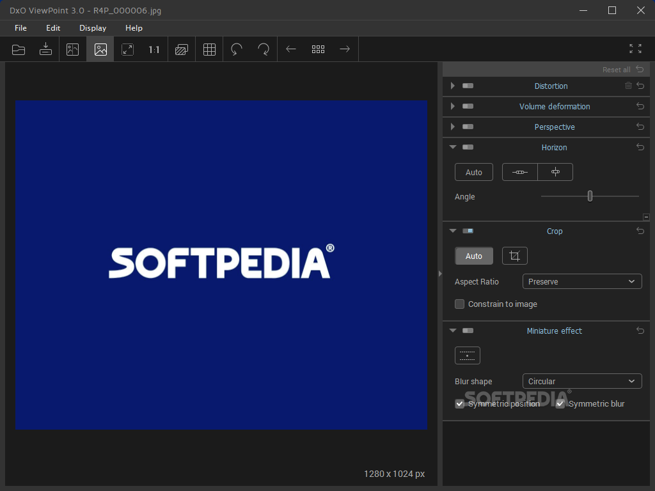Click Auto button in Crop section
Viewport: 655px width, 491px height.
coord(474,256)
